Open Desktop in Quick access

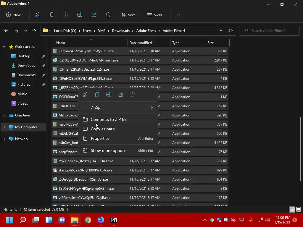click(24, 56)
